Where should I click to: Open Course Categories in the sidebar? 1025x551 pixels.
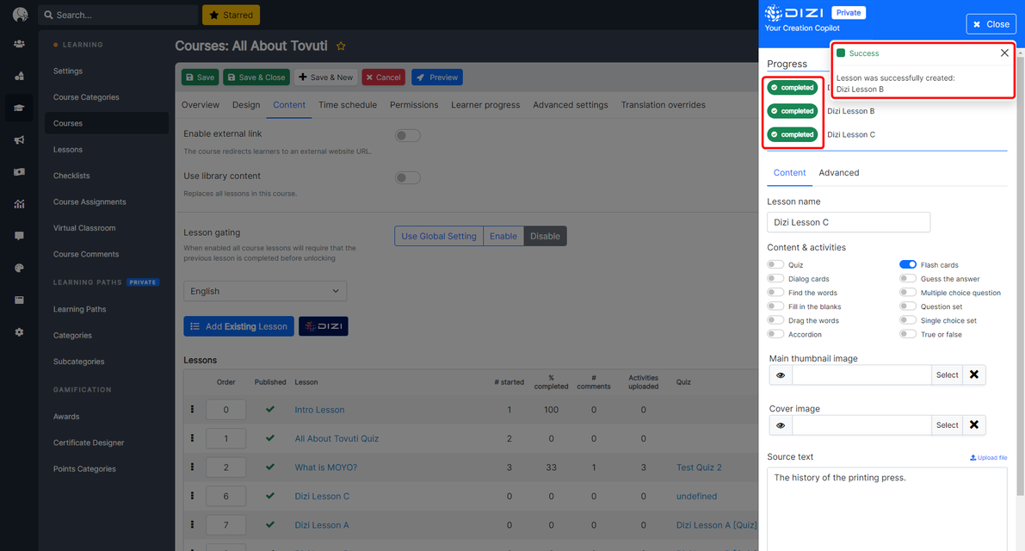86,96
